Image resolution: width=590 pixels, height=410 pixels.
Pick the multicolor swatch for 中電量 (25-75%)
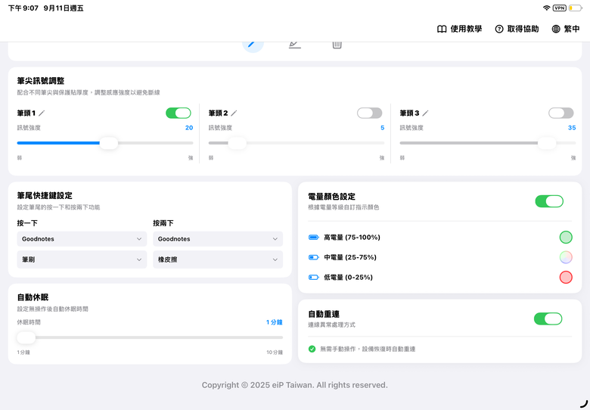pyautogui.click(x=566, y=257)
